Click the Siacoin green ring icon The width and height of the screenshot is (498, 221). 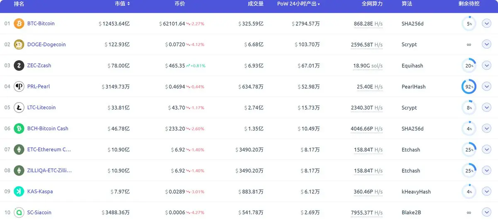19,212
